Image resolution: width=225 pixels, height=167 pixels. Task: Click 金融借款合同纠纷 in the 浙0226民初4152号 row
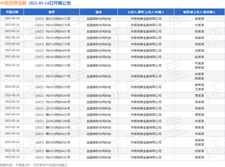click(x=99, y=19)
